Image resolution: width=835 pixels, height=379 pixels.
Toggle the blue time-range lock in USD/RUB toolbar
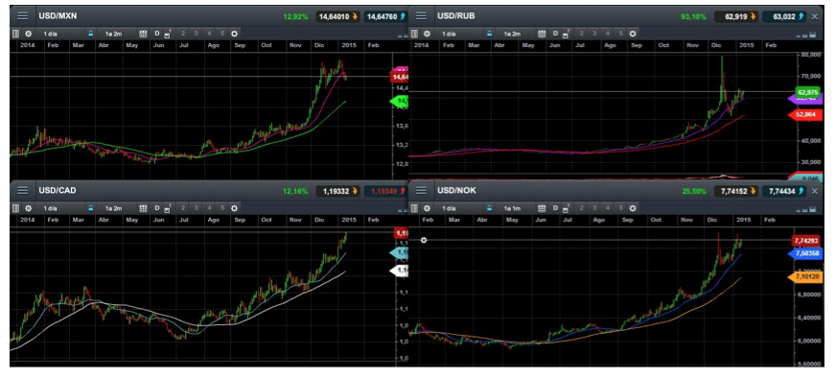pos(489,34)
